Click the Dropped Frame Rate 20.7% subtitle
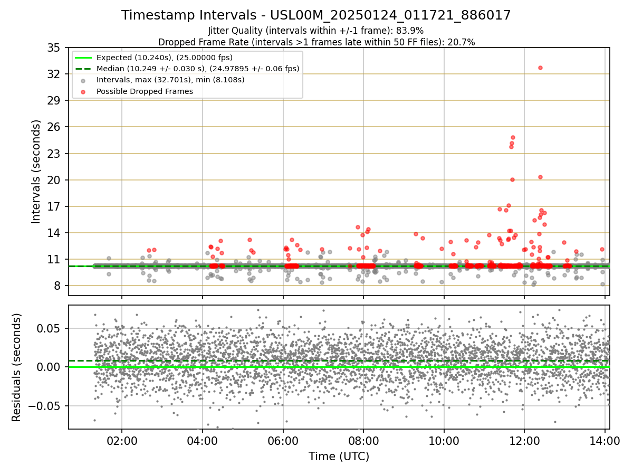 (x=316, y=42)
